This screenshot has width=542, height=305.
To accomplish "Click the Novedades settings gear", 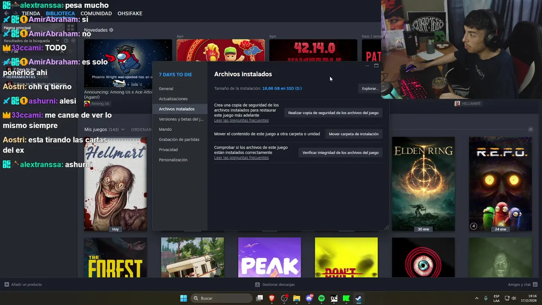I will 111,30.
